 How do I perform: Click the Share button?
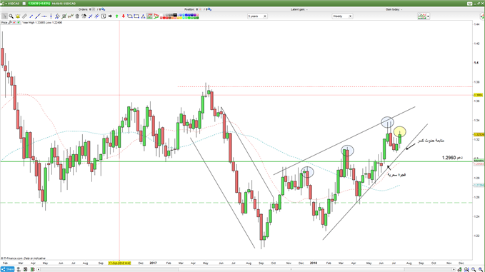(7, 270)
